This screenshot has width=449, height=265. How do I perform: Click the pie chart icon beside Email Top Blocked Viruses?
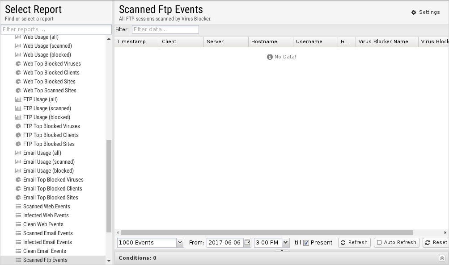[x=18, y=180]
